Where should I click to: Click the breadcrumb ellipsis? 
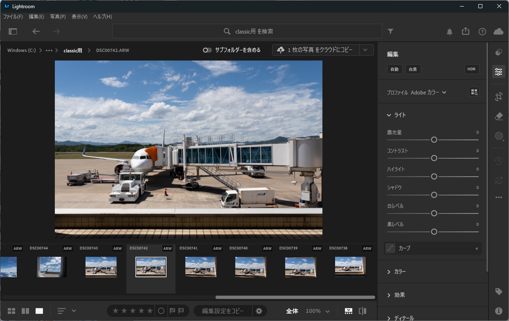pos(49,50)
